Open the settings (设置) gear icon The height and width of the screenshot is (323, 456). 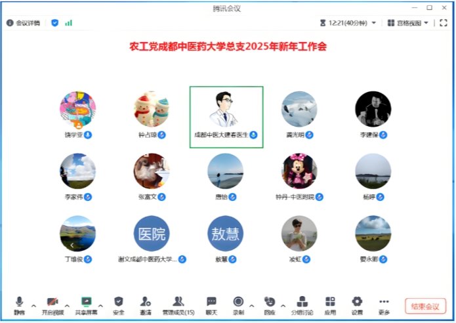[x=357, y=303]
